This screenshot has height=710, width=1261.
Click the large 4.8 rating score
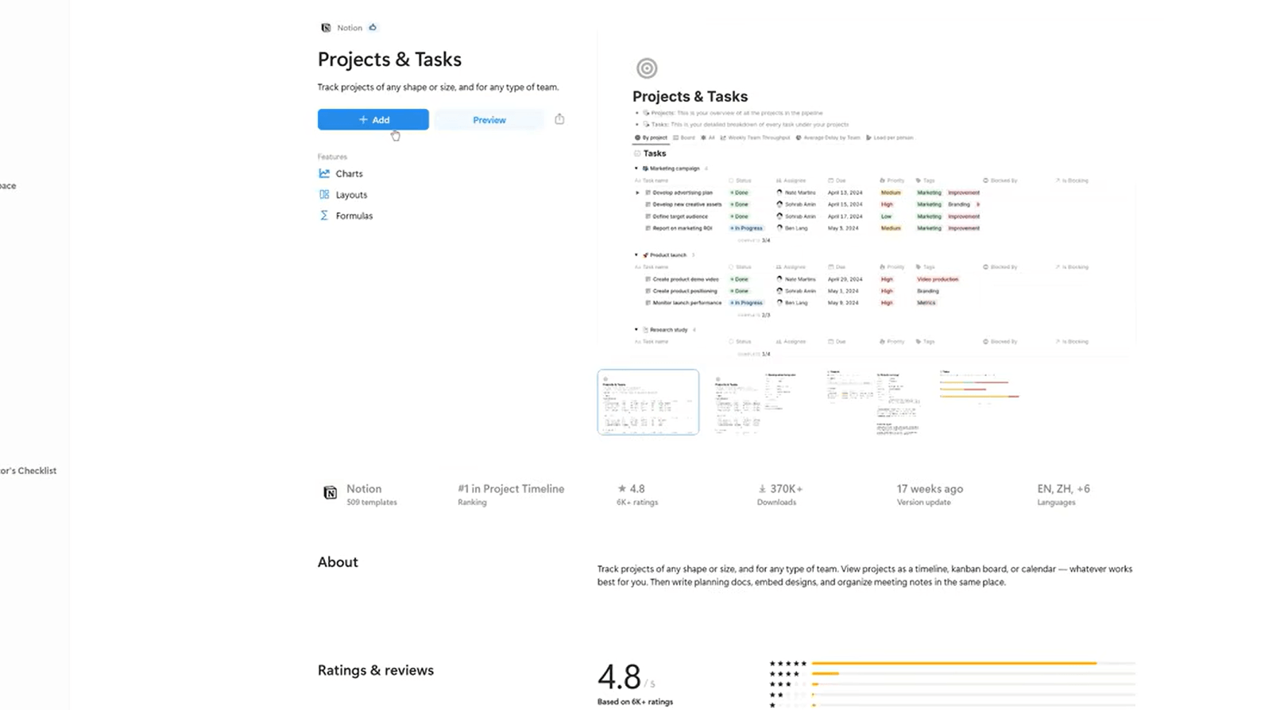click(x=619, y=677)
